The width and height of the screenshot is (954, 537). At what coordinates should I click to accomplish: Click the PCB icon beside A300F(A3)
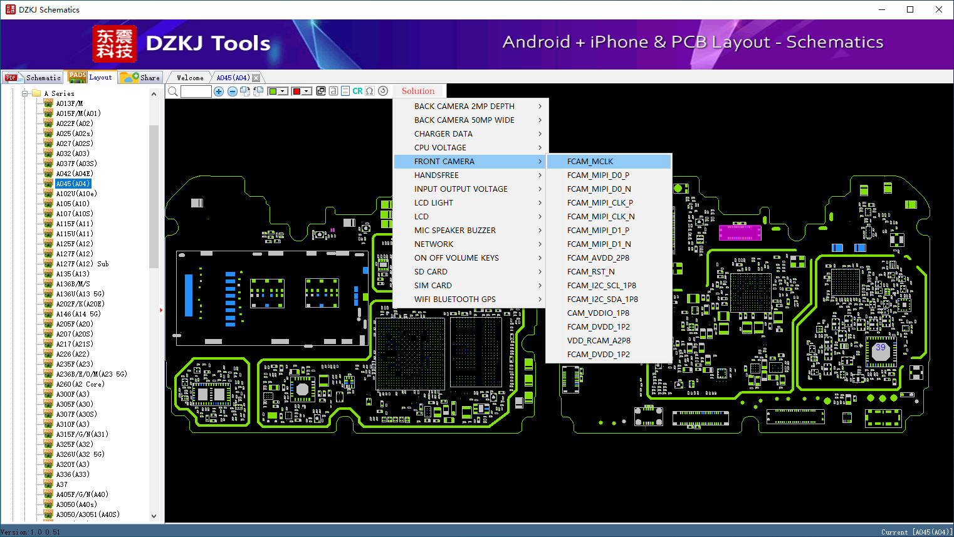[x=48, y=394]
